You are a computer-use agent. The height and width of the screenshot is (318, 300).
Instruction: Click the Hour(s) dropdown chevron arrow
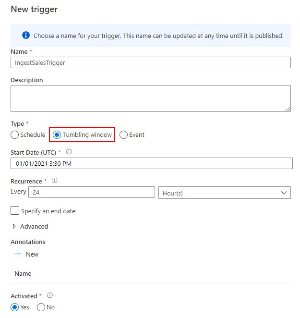point(284,193)
